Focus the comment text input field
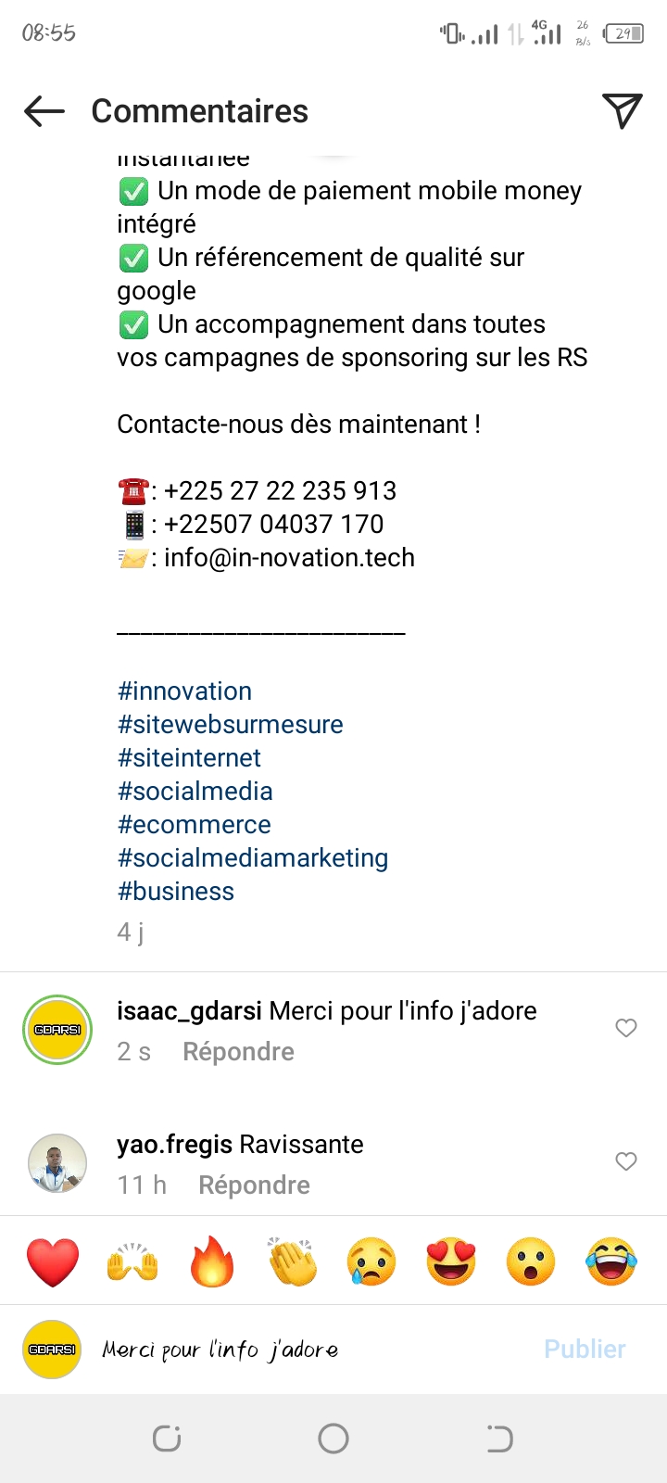Image resolution: width=667 pixels, height=1483 pixels. [x=306, y=1350]
